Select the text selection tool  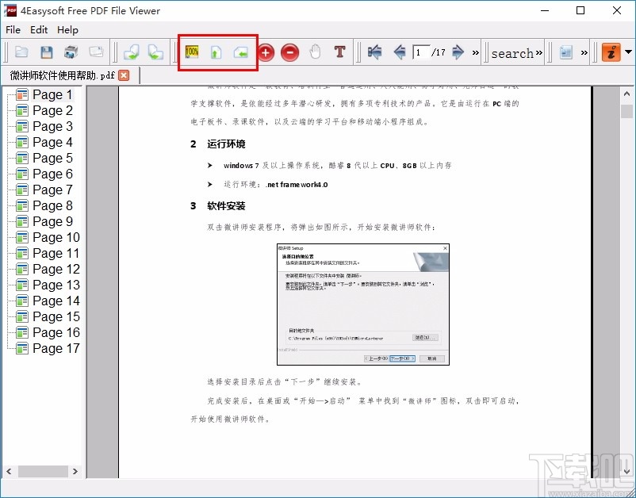pyautogui.click(x=339, y=52)
